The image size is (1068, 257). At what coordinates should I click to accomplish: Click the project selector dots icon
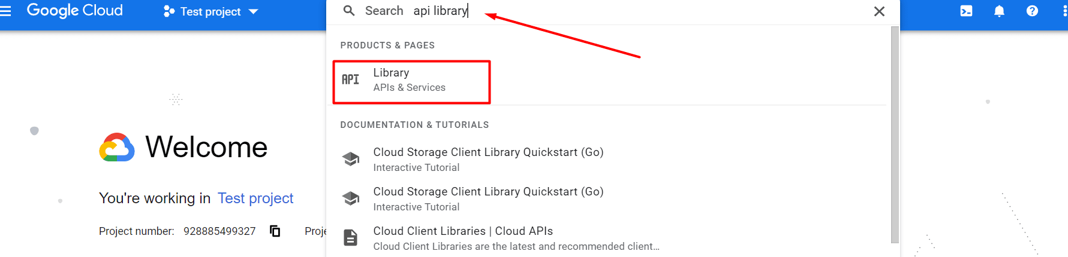(x=169, y=11)
